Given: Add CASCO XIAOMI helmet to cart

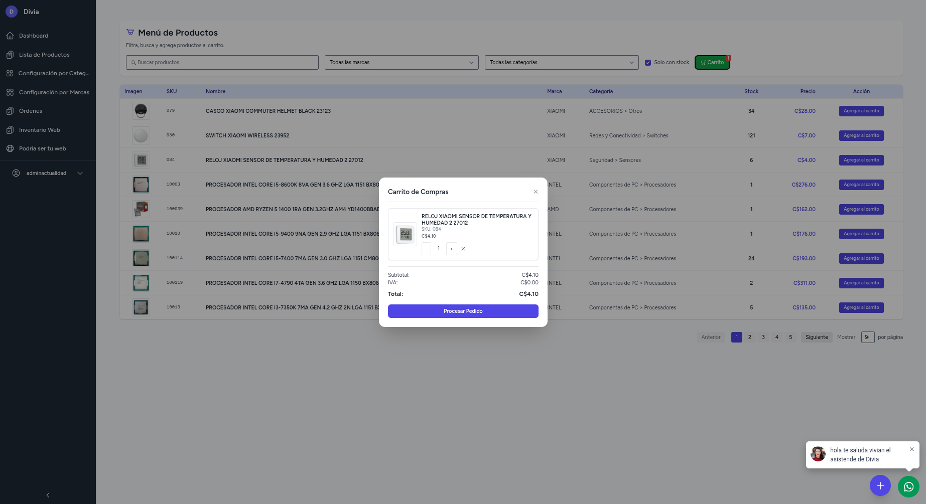Looking at the screenshot, I should pos(861,111).
